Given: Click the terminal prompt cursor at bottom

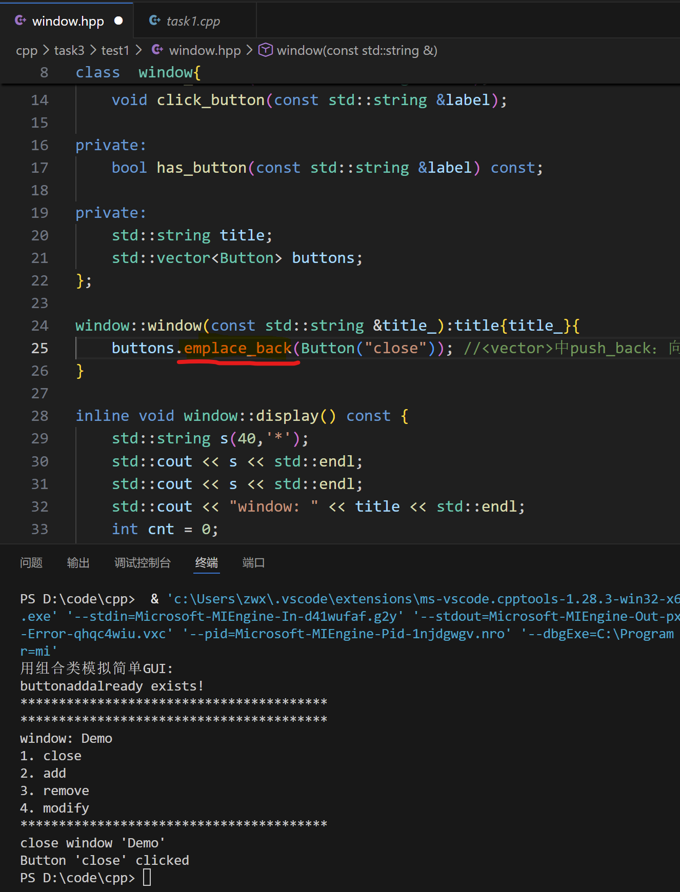Looking at the screenshot, I should 147,878.
